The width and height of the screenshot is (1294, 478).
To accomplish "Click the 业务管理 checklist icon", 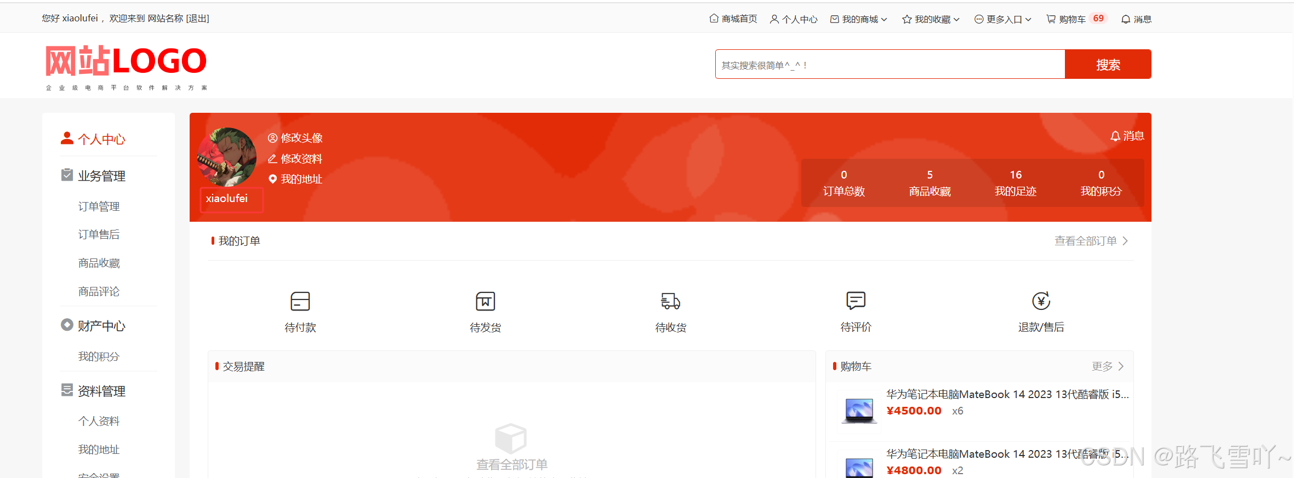I will [x=67, y=175].
